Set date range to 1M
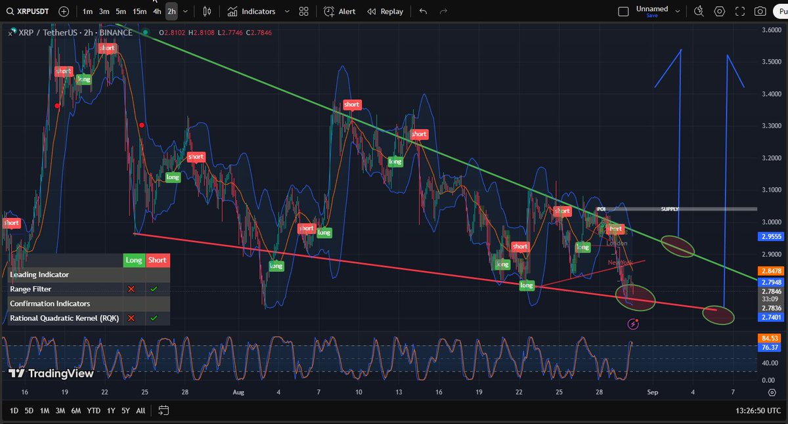The image size is (788, 424). (45, 410)
